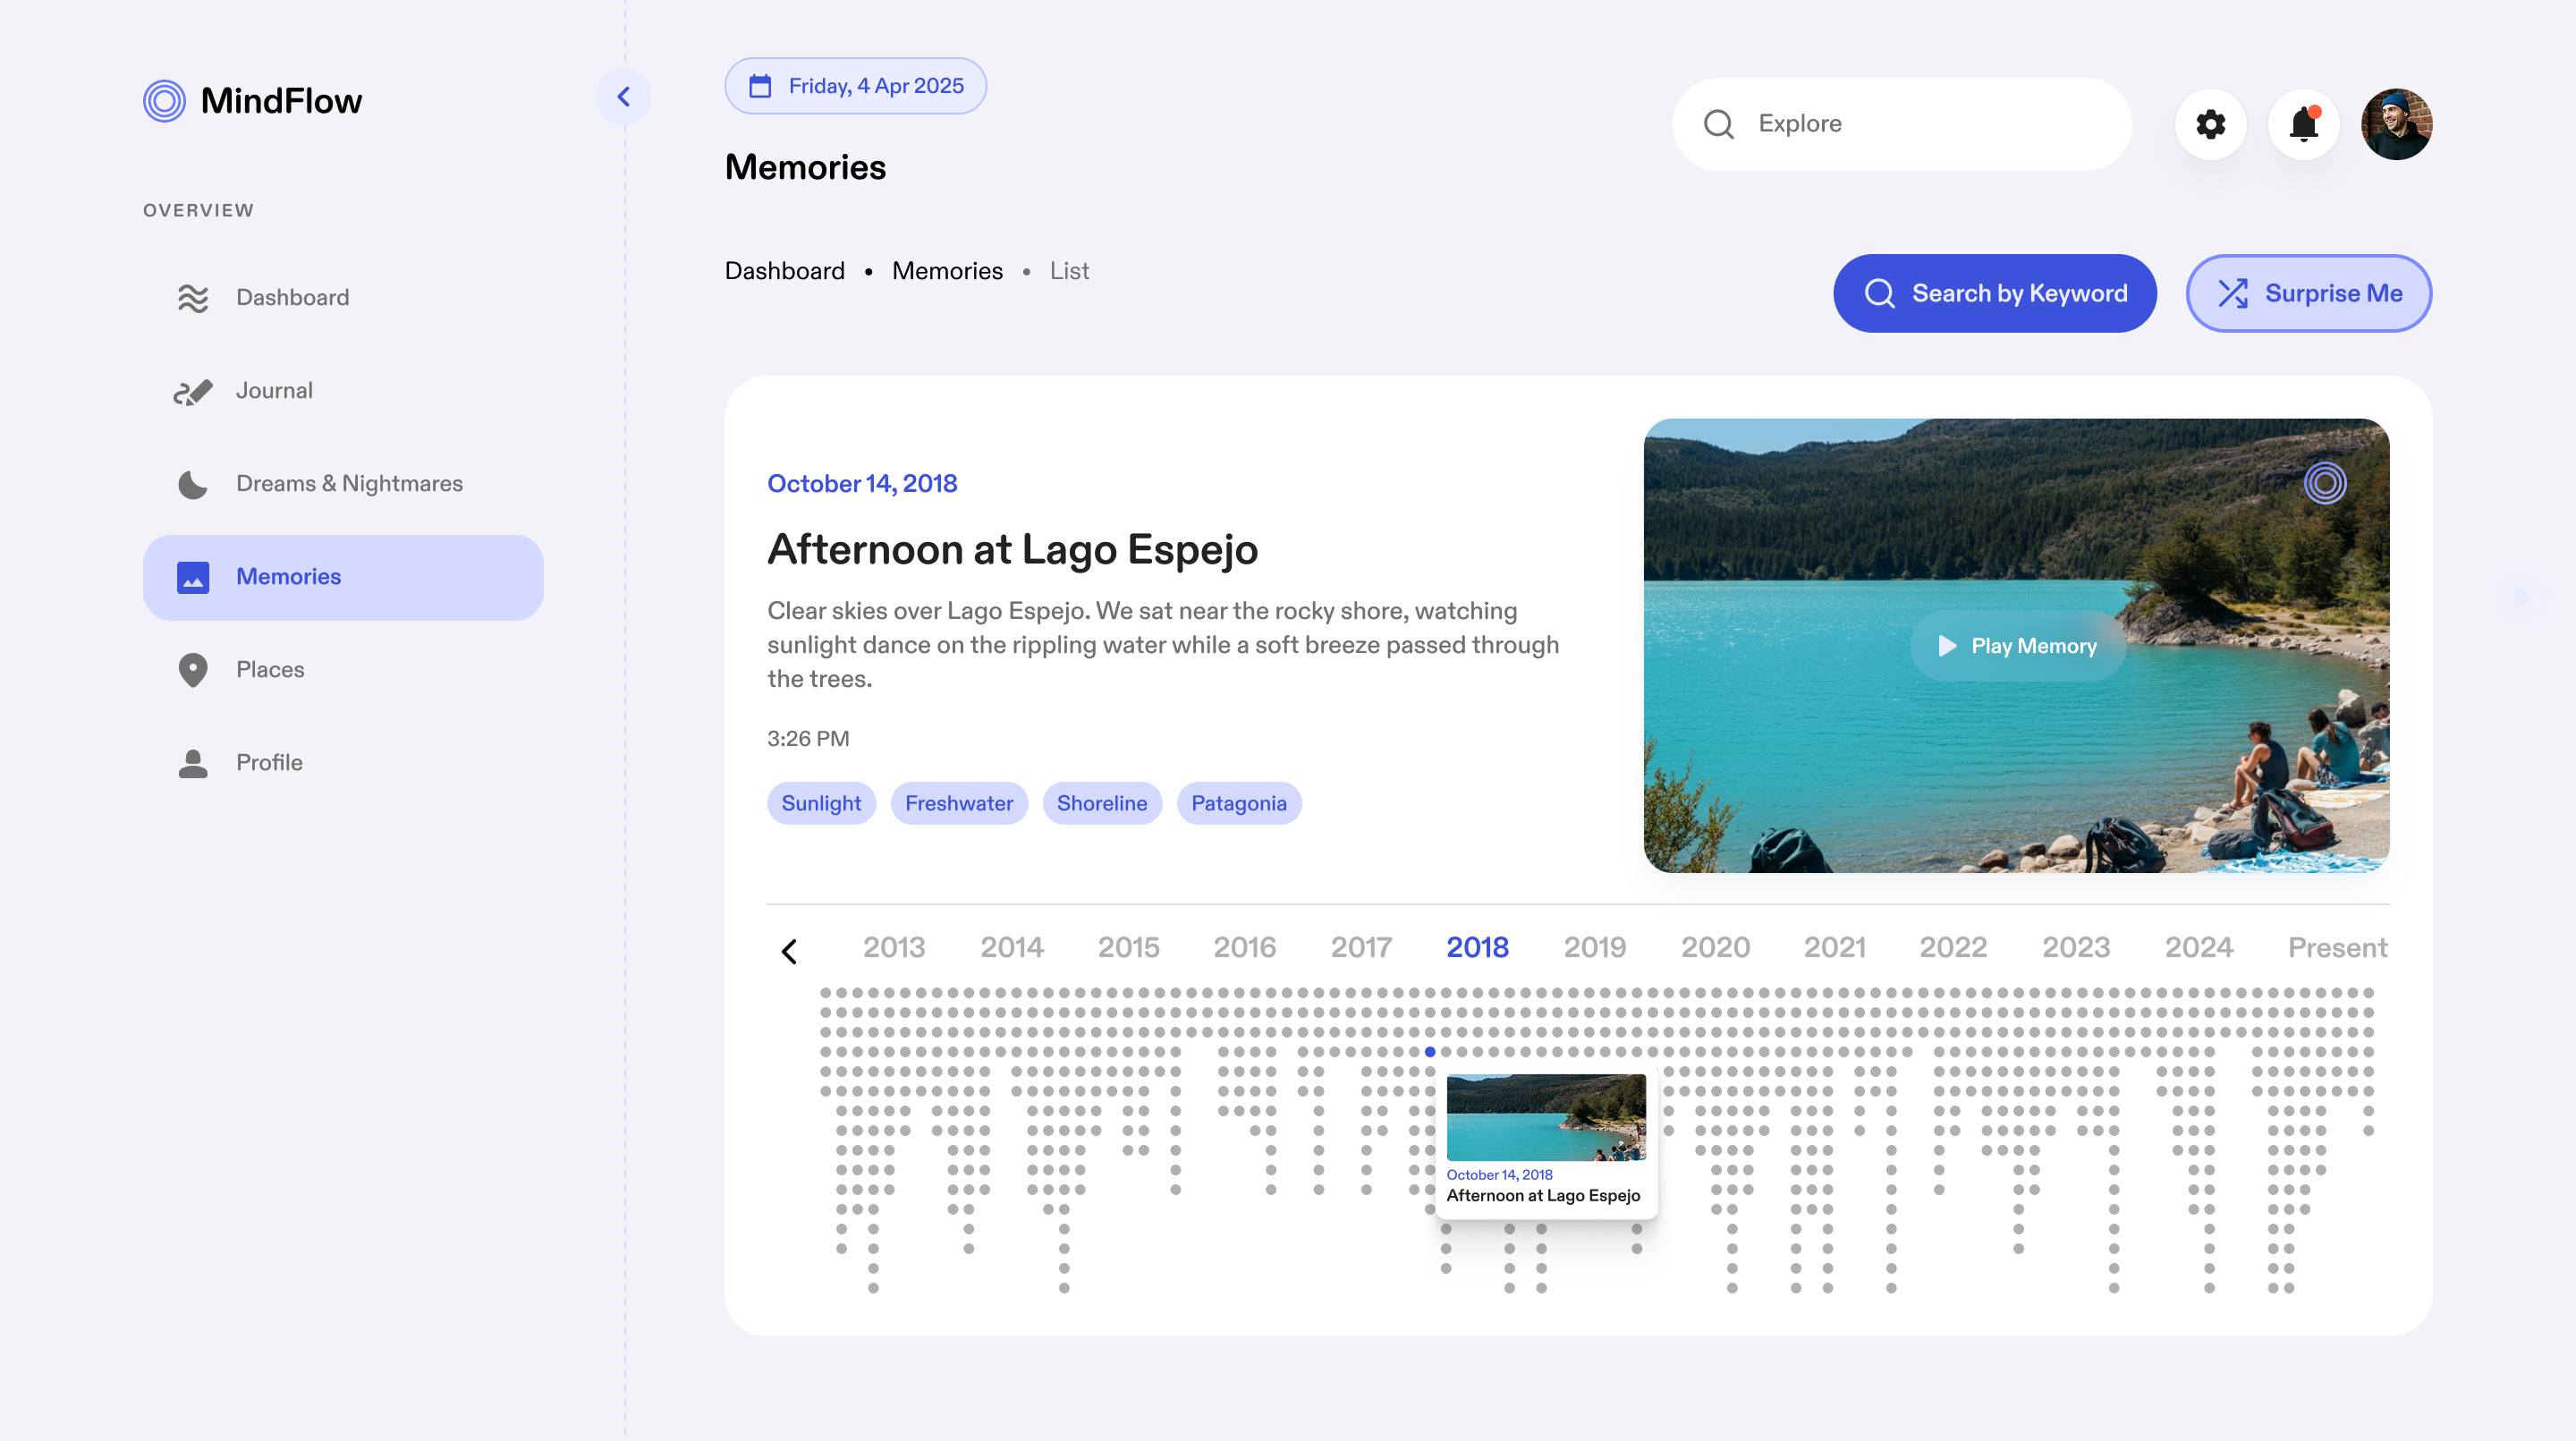Click popup caption Afternoon at Lago Espejo

tap(1543, 1196)
